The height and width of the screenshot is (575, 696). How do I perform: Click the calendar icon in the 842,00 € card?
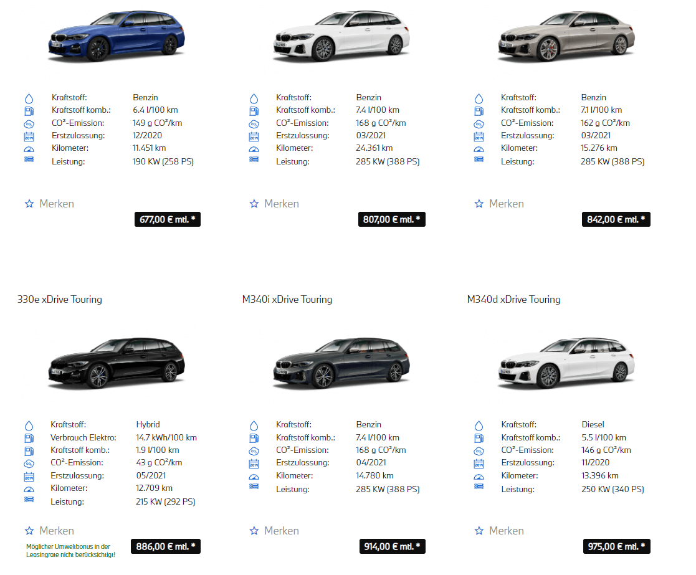click(479, 136)
